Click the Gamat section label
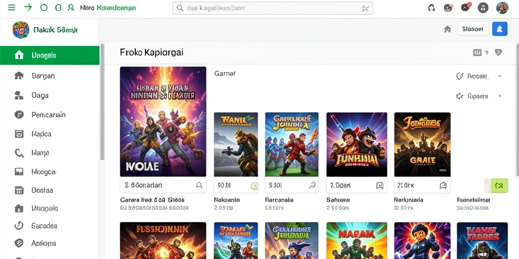This screenshot has width=519, height=259. (225, 74)
